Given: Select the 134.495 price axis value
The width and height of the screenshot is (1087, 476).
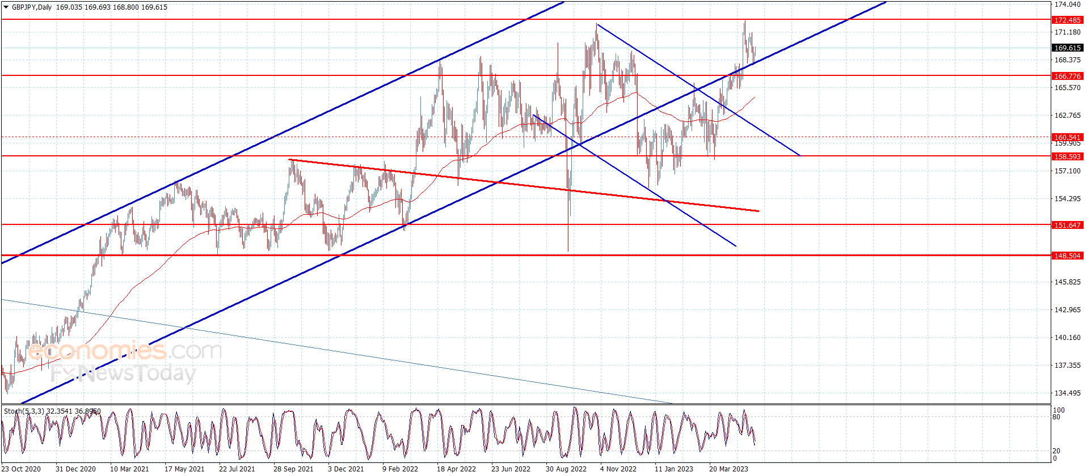Looking at the screenshot, I should click(x=1067, y=393).
